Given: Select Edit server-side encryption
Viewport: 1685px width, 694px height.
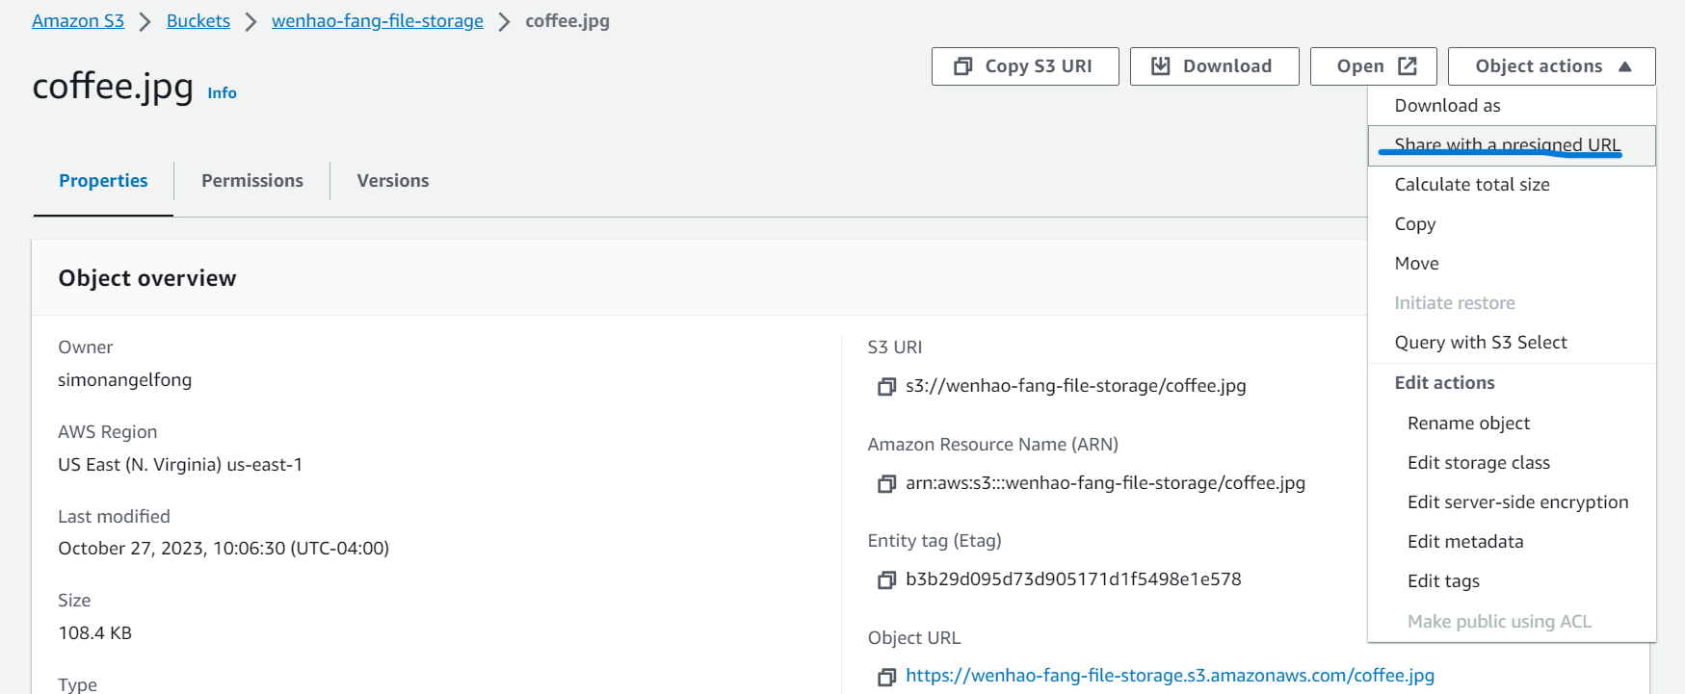Looking at the screenshot, I should point(1512,502).
